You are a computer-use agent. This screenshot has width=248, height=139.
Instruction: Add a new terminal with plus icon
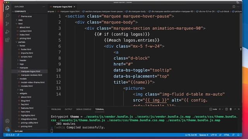tap(220, 109)
